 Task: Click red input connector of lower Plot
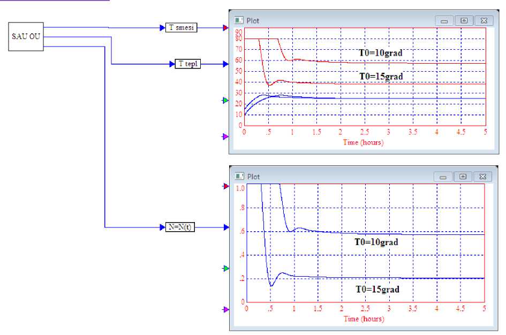226,186
